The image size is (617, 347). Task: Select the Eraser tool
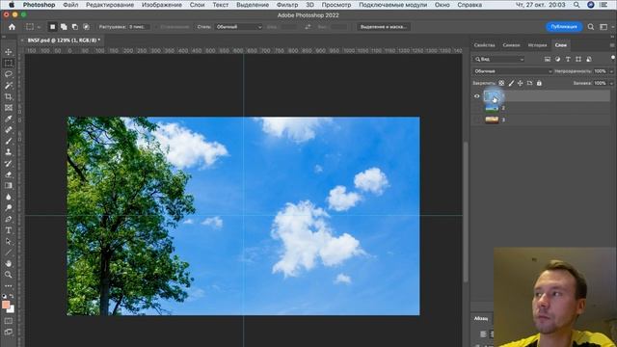pyautogui.click(x=9, y=174)
